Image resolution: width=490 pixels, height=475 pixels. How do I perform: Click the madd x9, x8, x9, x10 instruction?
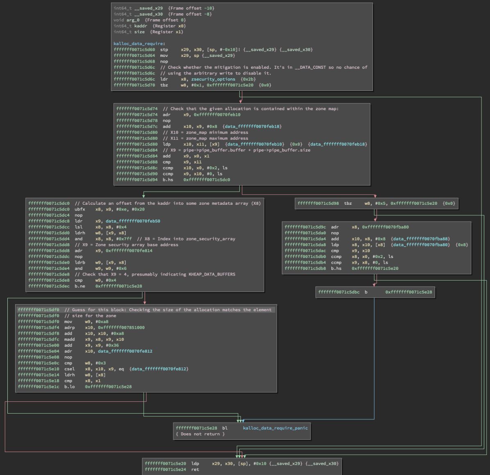(x=70, y=339)
